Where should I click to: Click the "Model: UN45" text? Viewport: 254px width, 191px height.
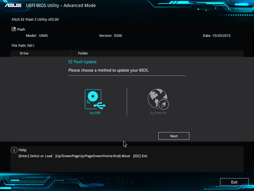tap(37, 36)
